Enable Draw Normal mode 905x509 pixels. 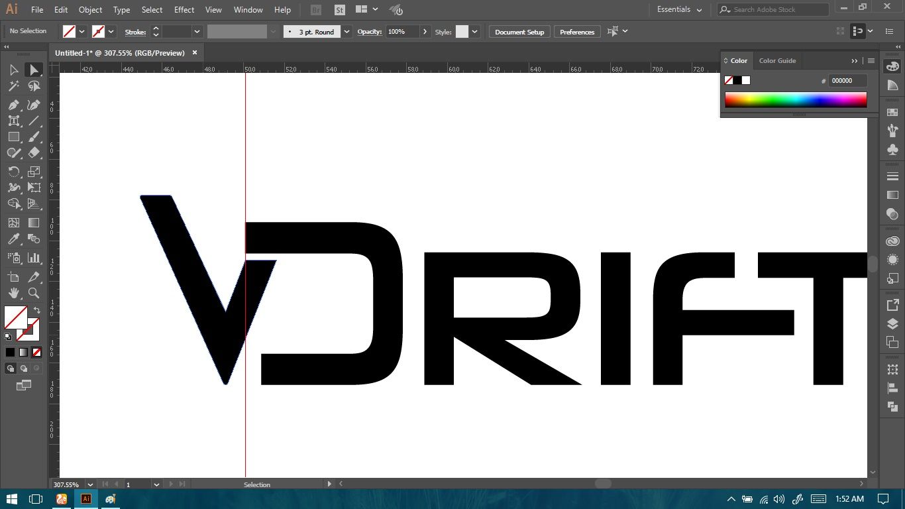(x=11, y=368)
